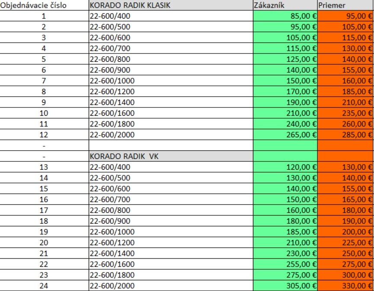Viewport: 374px width, 291px height.
Task: Click the 85,00 € customer price cell
Action: click(285, 16)
